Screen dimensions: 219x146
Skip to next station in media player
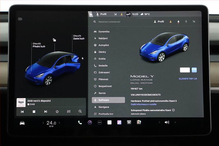45,112
